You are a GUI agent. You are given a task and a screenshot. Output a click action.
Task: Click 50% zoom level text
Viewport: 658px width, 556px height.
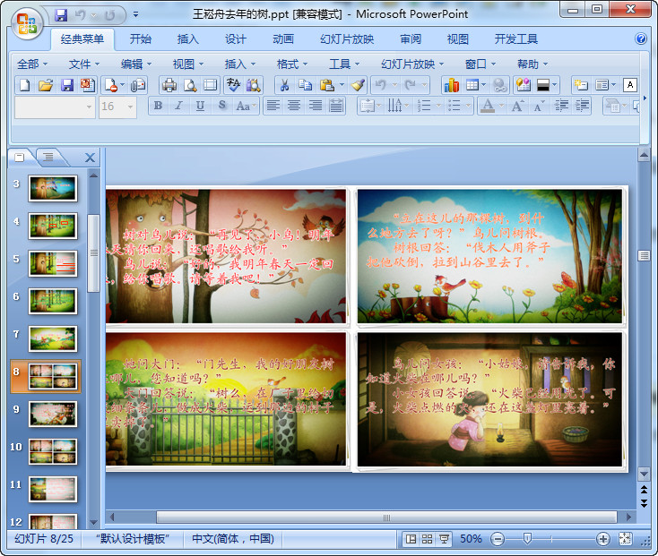471,539
